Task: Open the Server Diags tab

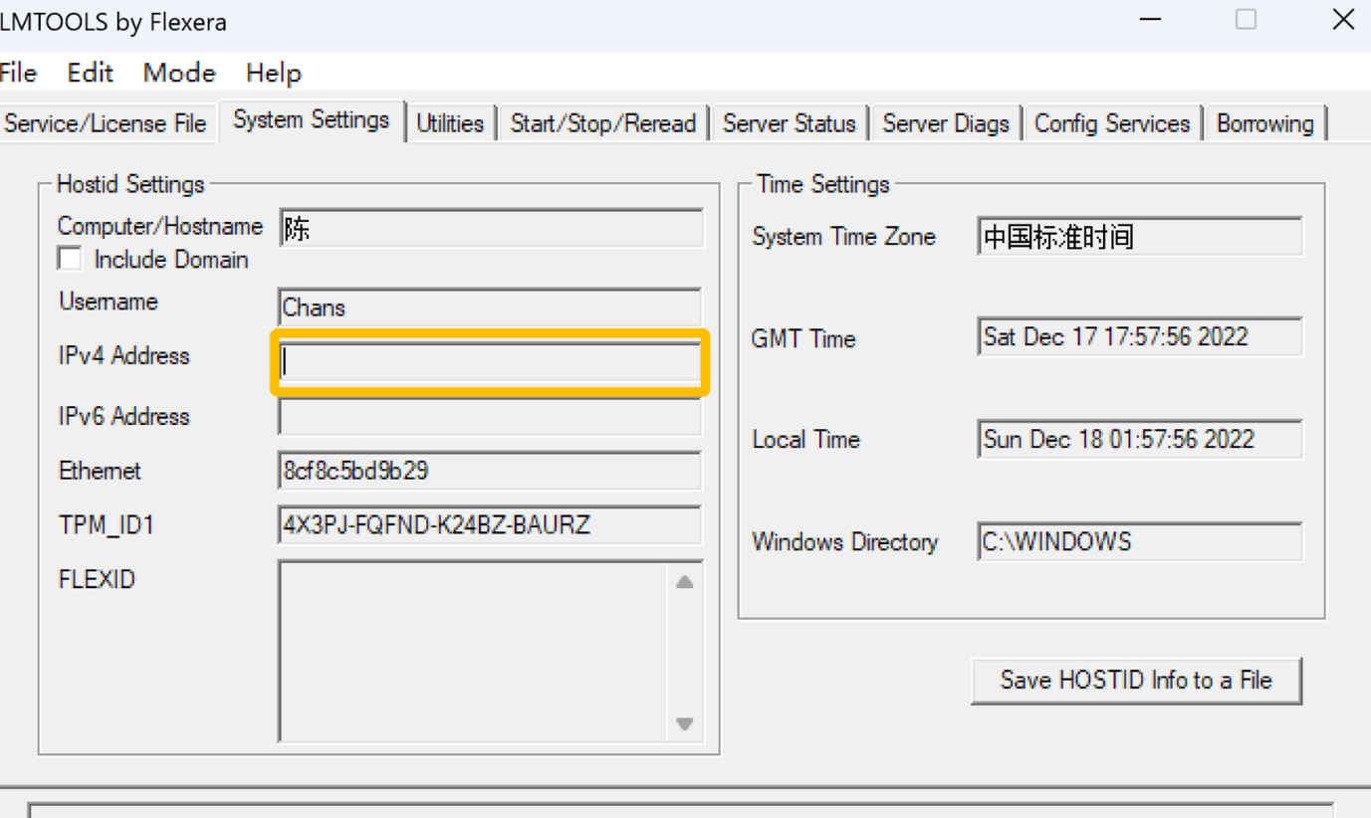Action: tap(946, 123)
